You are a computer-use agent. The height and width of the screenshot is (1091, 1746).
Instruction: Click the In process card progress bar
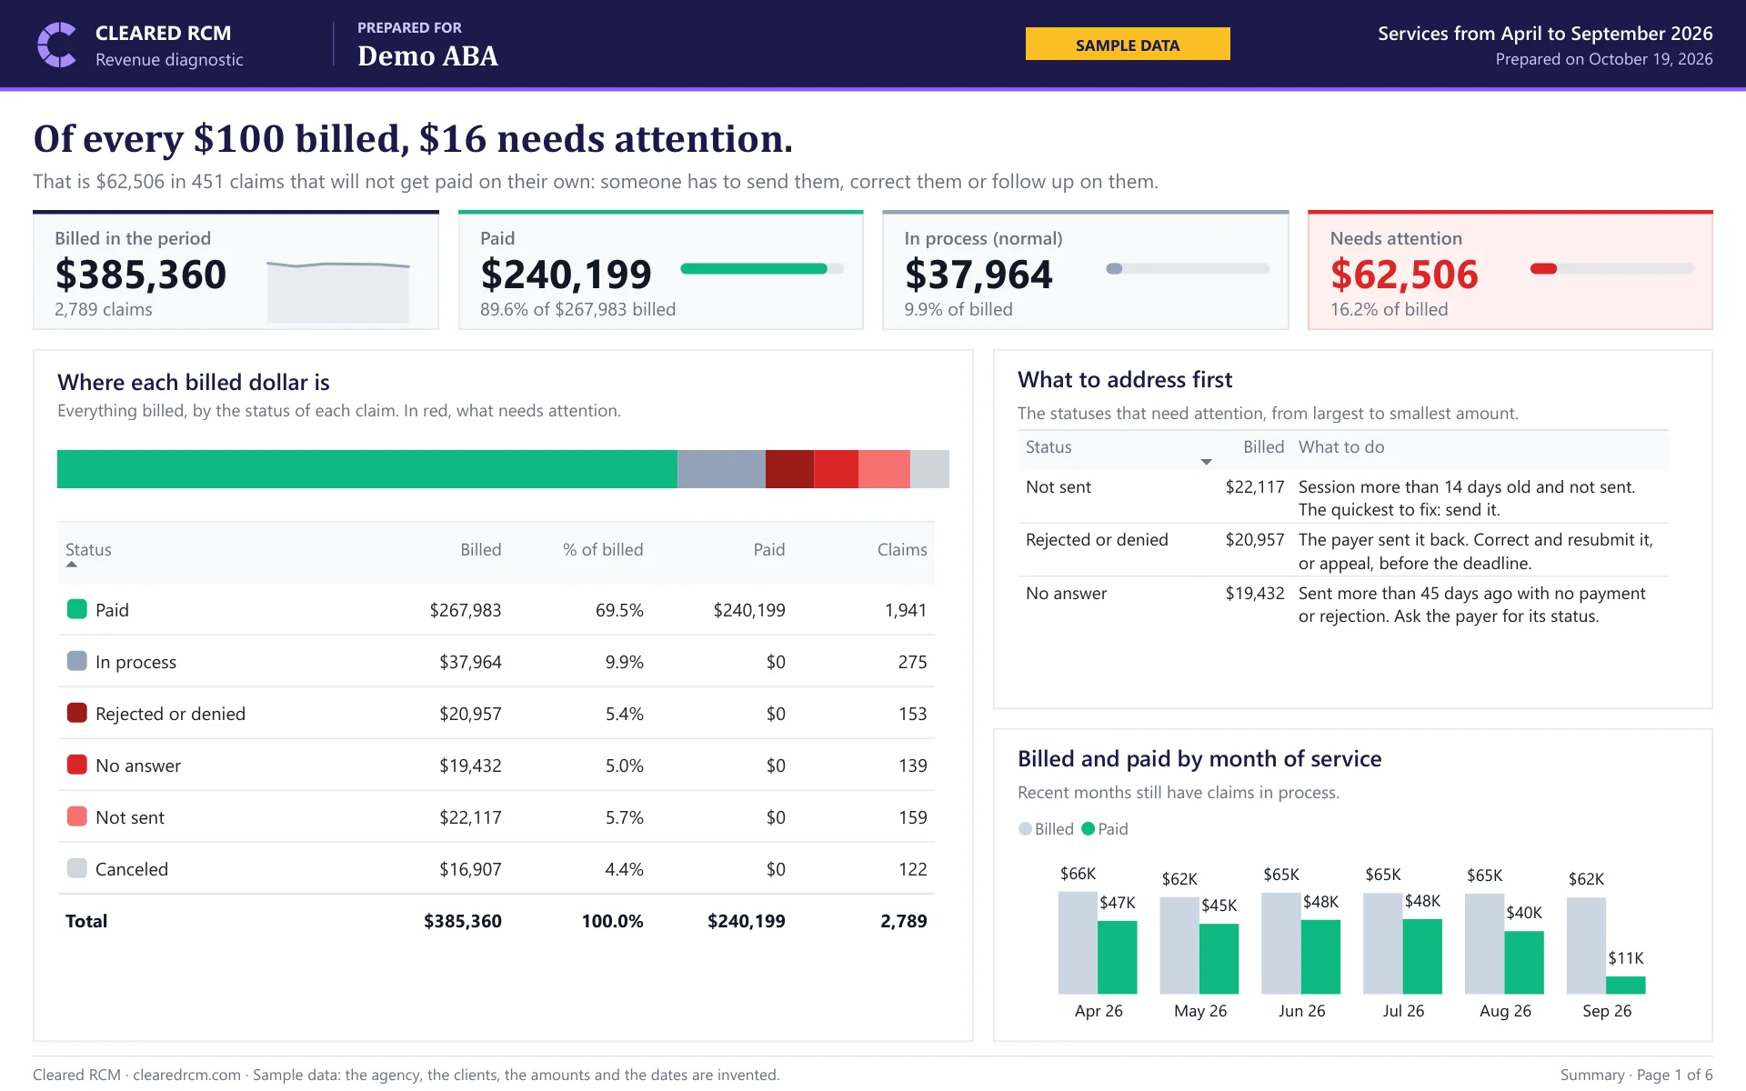coord(1188,268)
